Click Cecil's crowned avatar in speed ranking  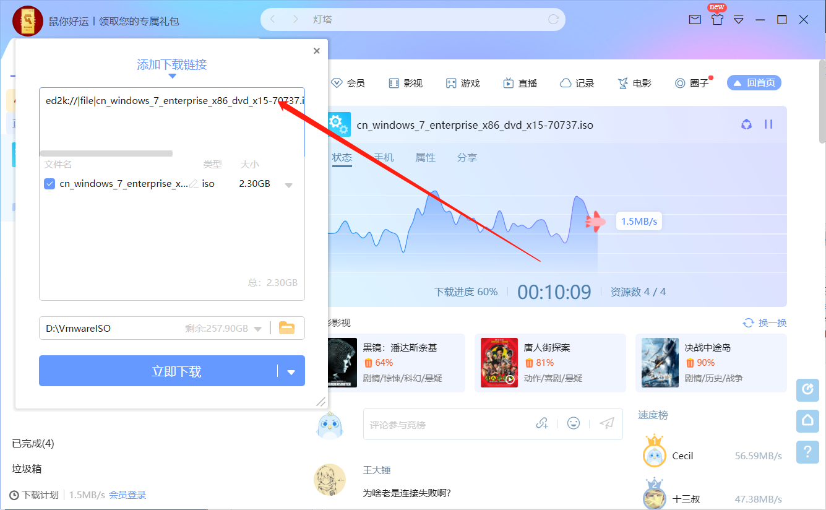pyautogui.click(x=654, y=452)
